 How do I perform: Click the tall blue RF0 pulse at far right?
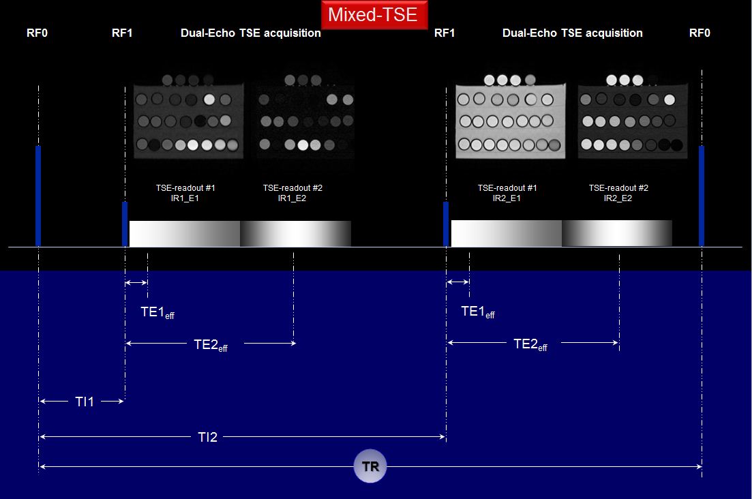point(701,196)
